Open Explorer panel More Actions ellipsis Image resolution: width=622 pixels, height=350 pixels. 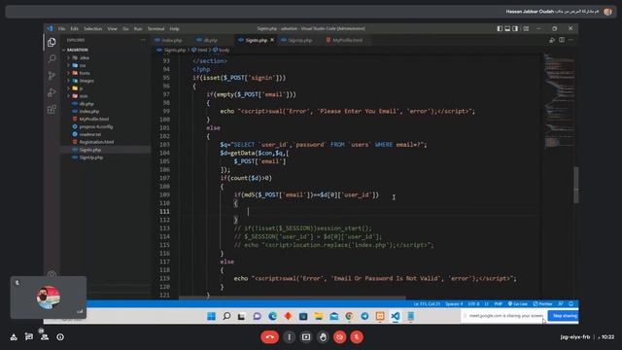point(143,40)
